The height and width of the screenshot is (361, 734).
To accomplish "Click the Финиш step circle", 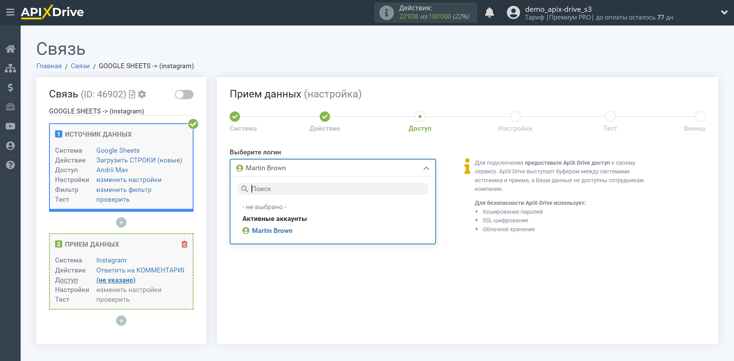I will [700, 117].
